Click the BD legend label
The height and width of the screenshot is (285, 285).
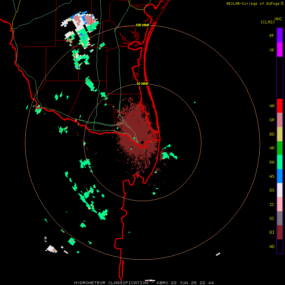click(272, 134)
